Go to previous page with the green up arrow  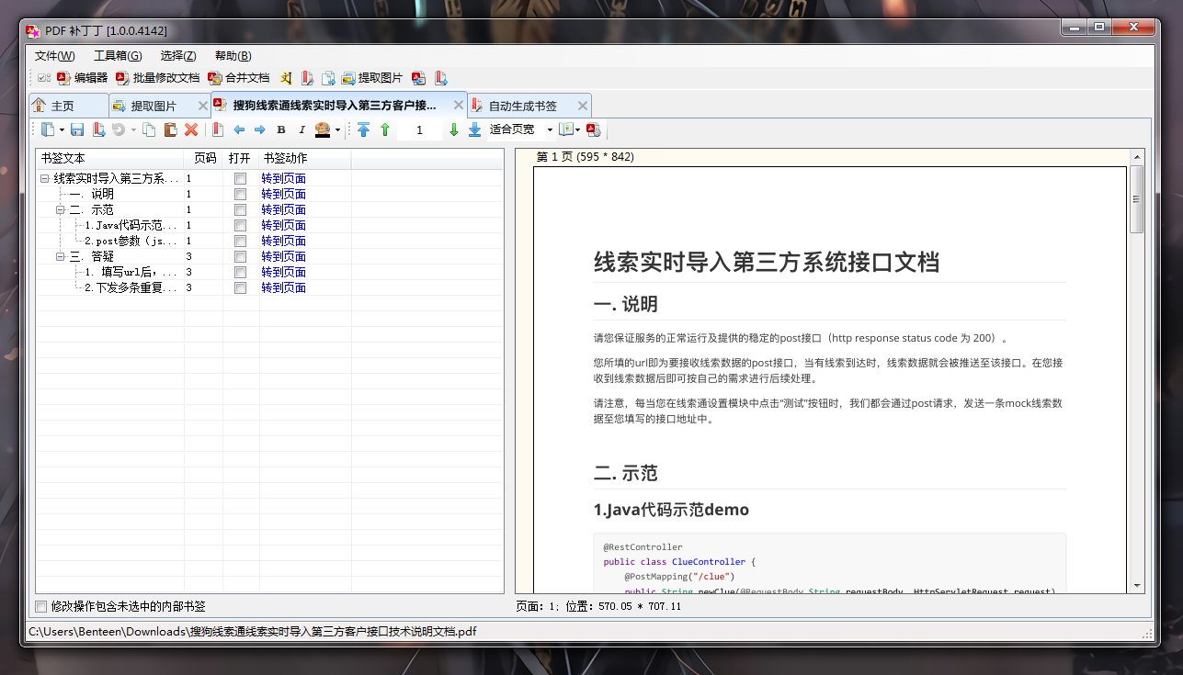(x=384, y=130)
